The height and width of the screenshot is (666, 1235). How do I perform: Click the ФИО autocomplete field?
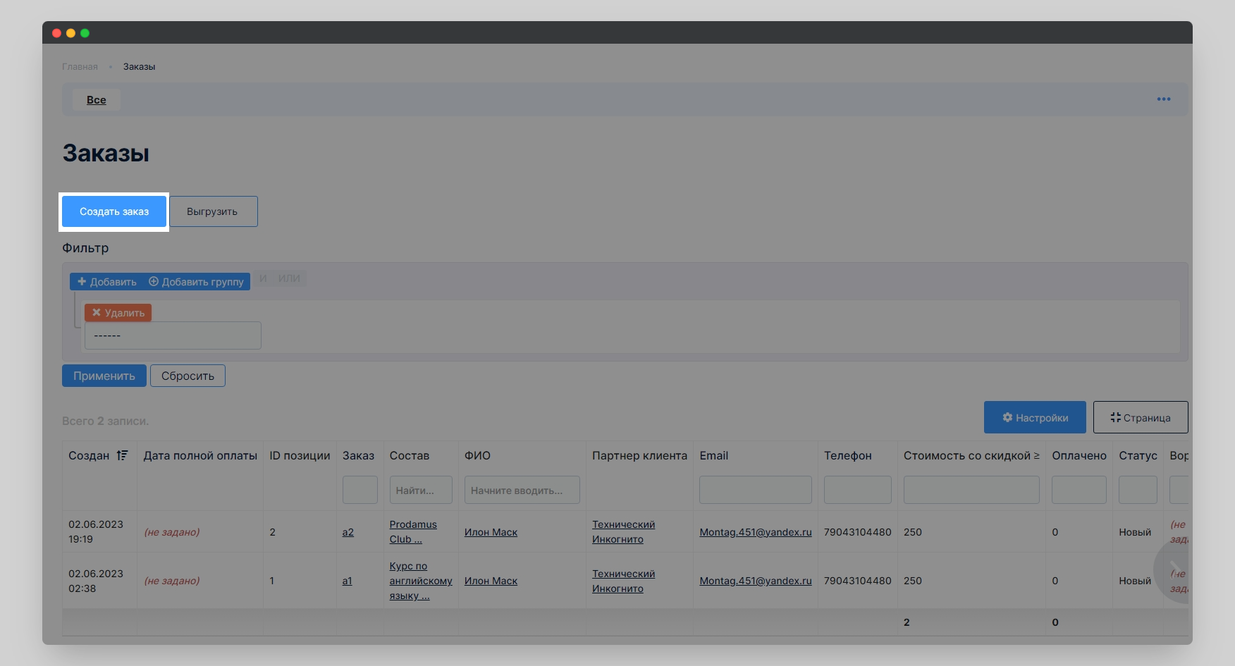(522, 491)
